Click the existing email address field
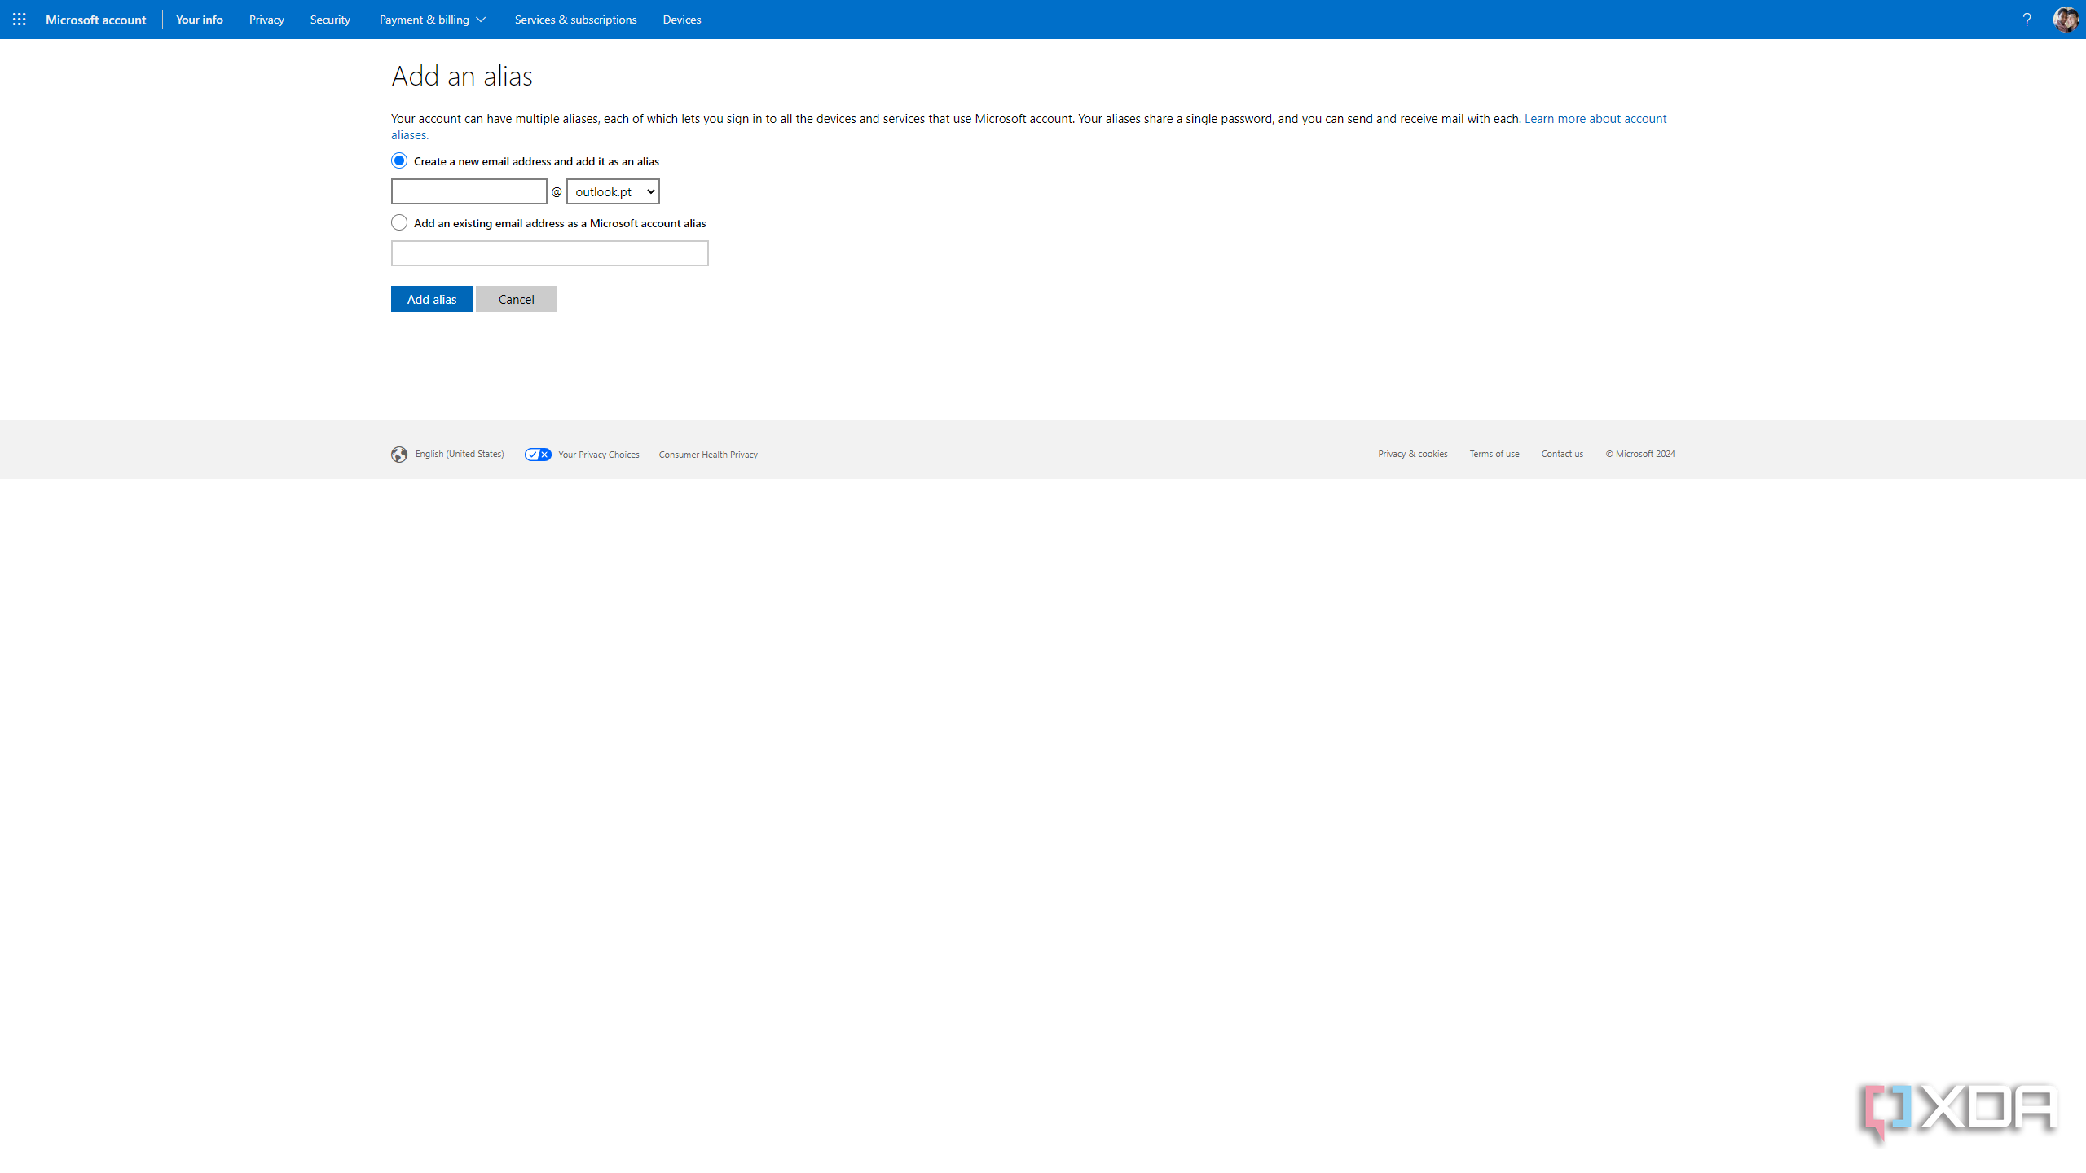The height and width of the screenshot is (1173, 2086). [549, 253]
